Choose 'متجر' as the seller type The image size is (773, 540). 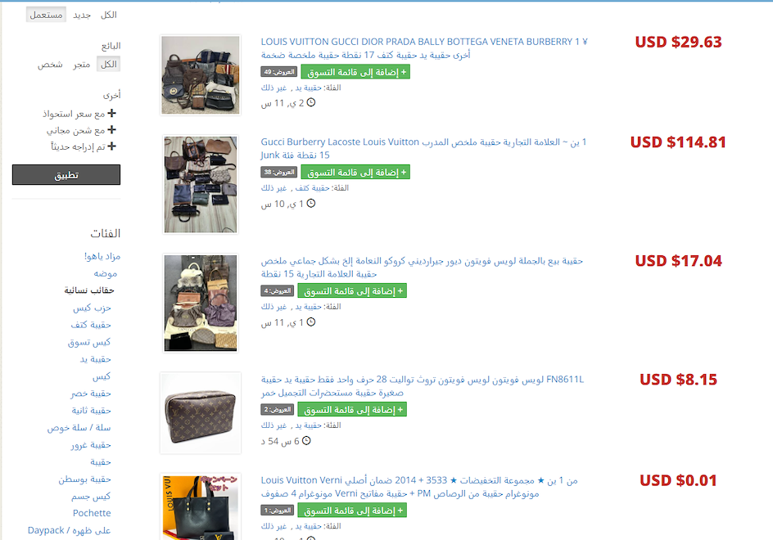81,65
